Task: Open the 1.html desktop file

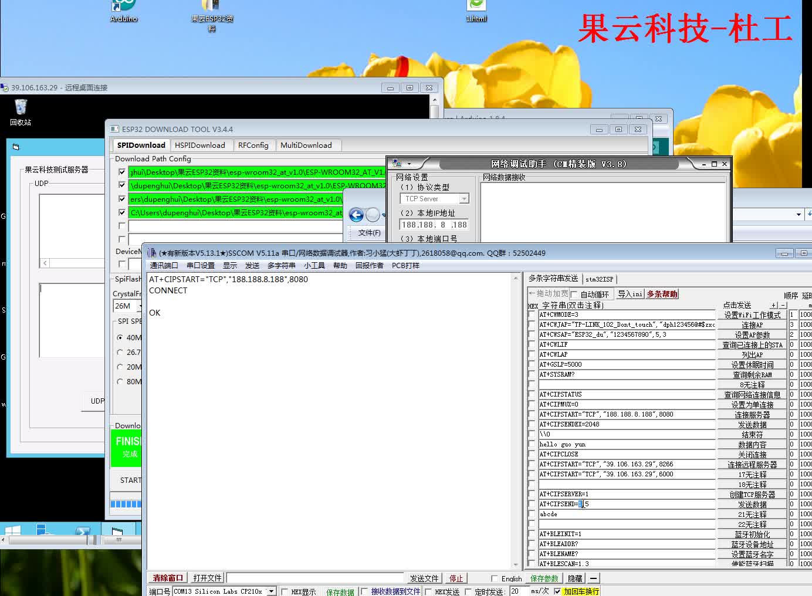Action: coord(476,11)
